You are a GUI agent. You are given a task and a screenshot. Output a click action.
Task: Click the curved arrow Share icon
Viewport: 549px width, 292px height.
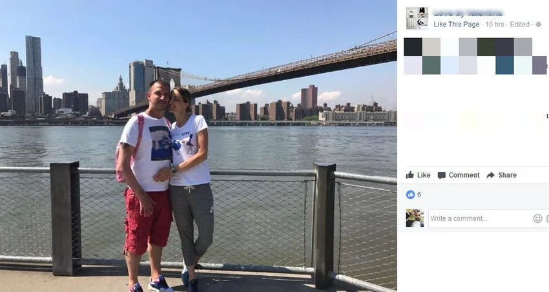(x=490, y=175)
